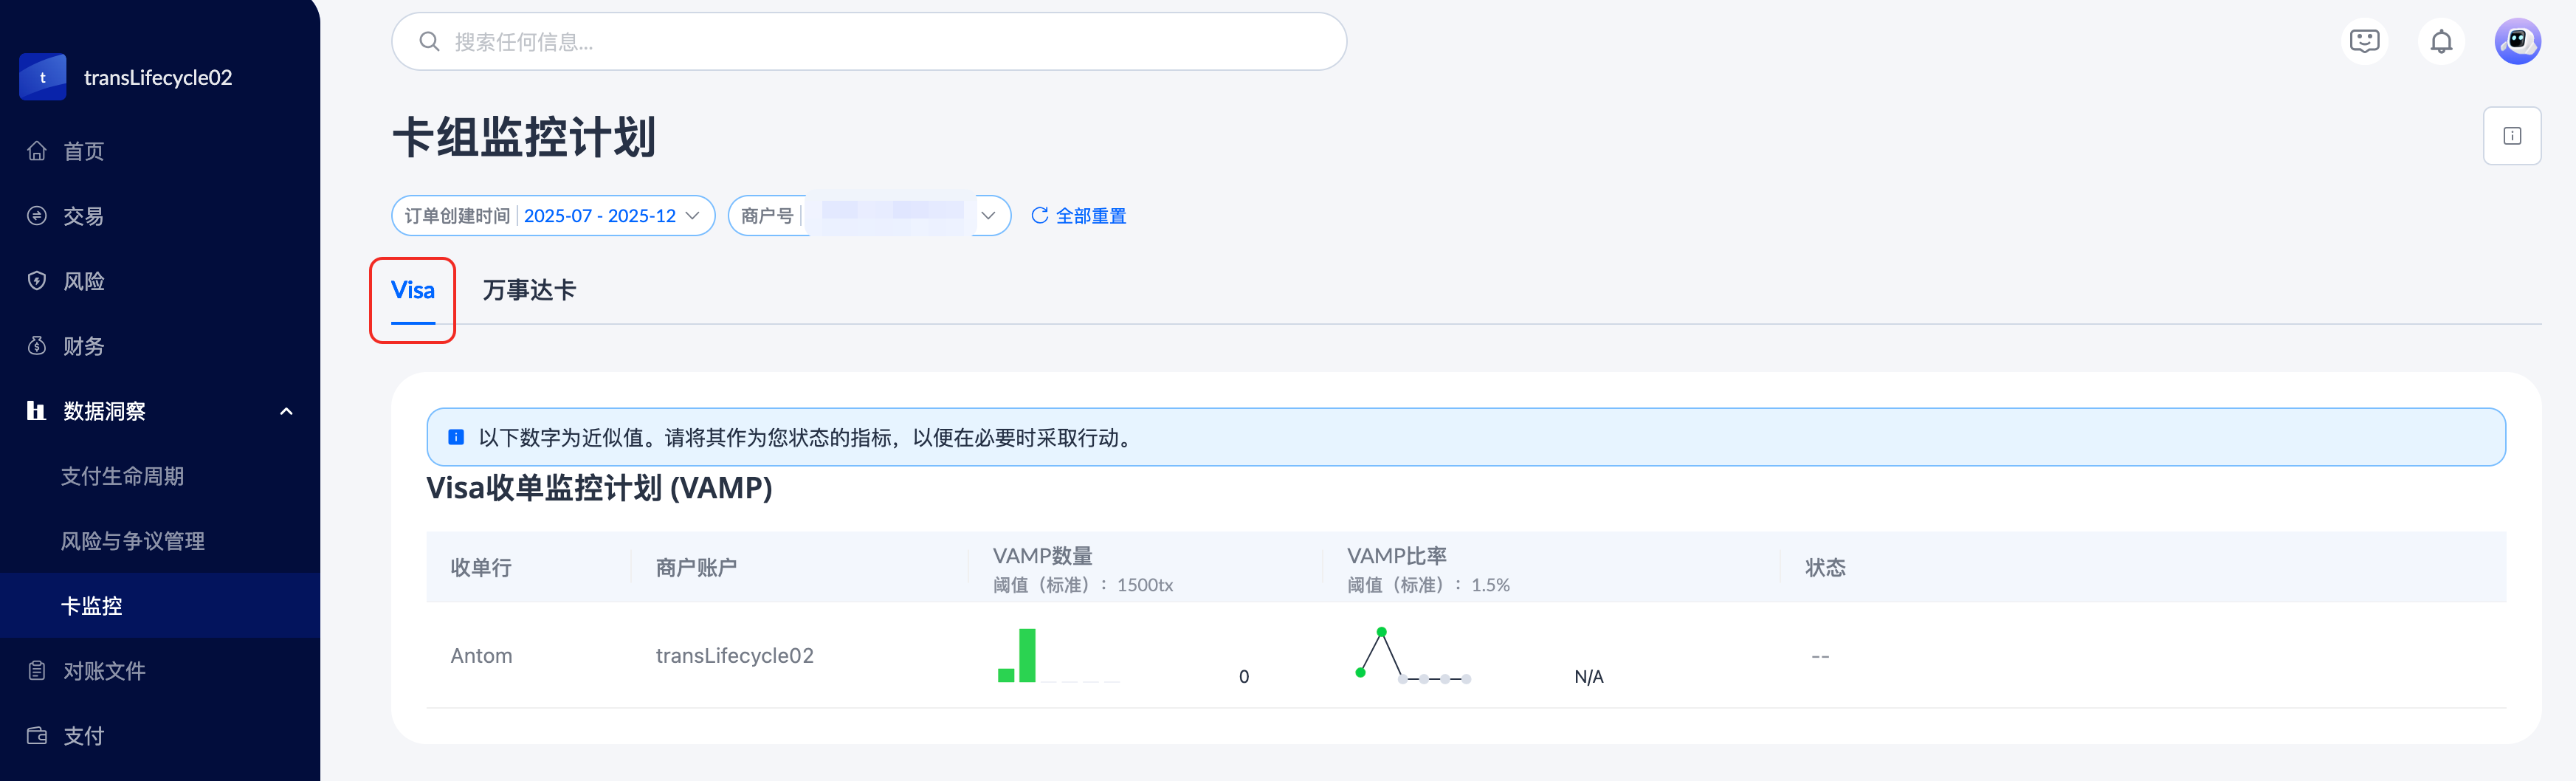Select the Visa tab
This screenshot has width=2576, height=781.
click(x=412, y=290)
